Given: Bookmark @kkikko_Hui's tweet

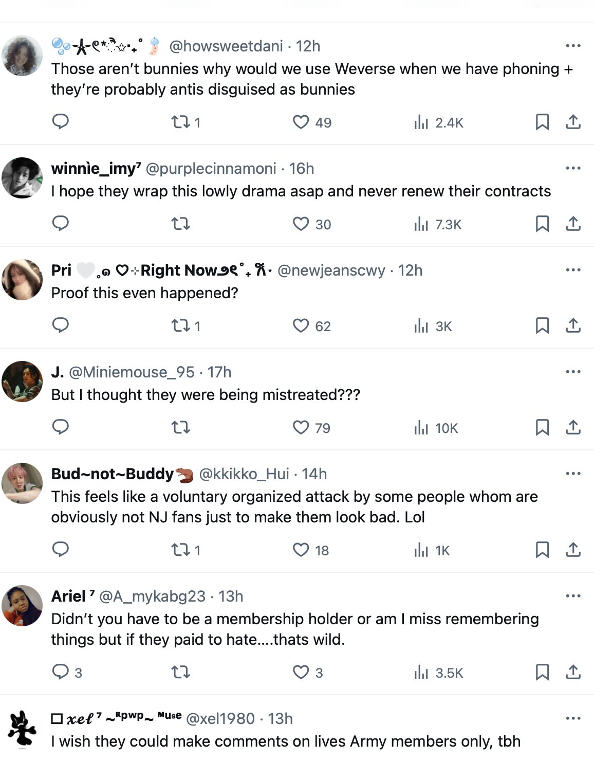Looking at the screenshot, I should click(542, 550).
